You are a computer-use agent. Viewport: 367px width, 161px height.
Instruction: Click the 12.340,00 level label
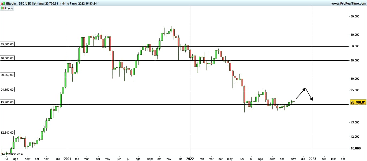(7, 133)
